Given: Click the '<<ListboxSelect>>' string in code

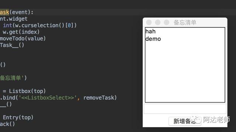Looking at the screenshot, I should click(x=48, y=98).
